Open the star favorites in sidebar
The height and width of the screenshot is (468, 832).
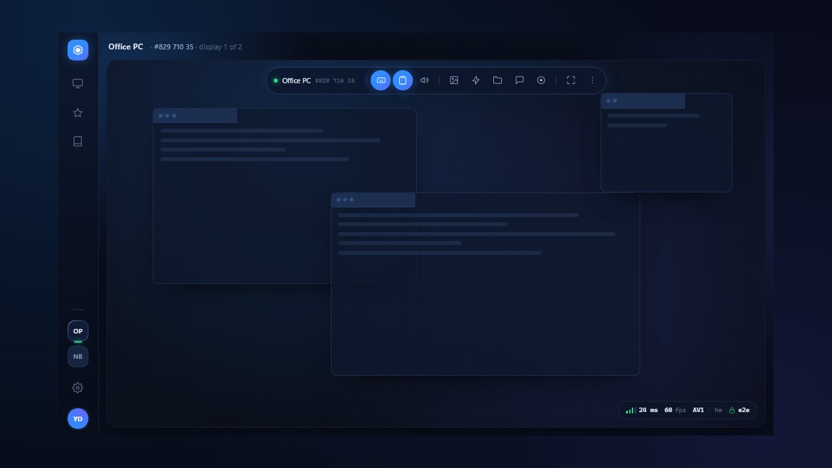pos(78,112)
